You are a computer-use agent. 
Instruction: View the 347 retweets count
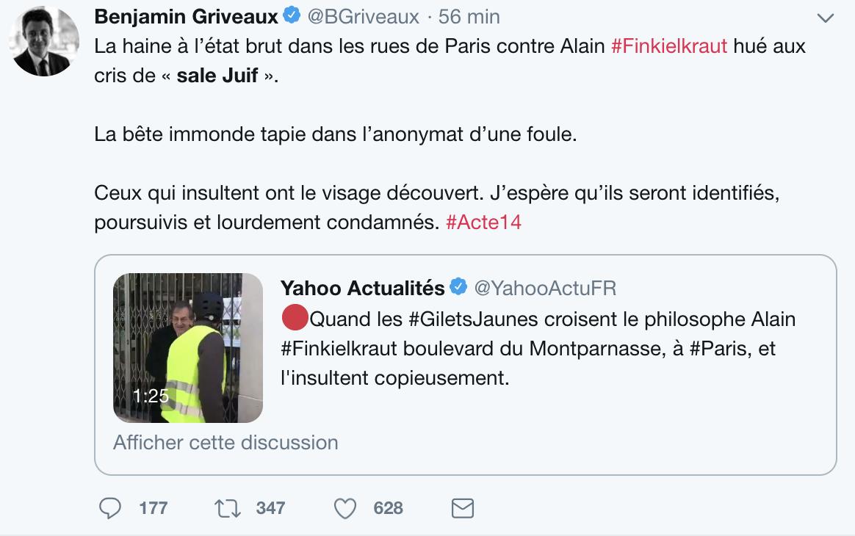click(270, 508)
